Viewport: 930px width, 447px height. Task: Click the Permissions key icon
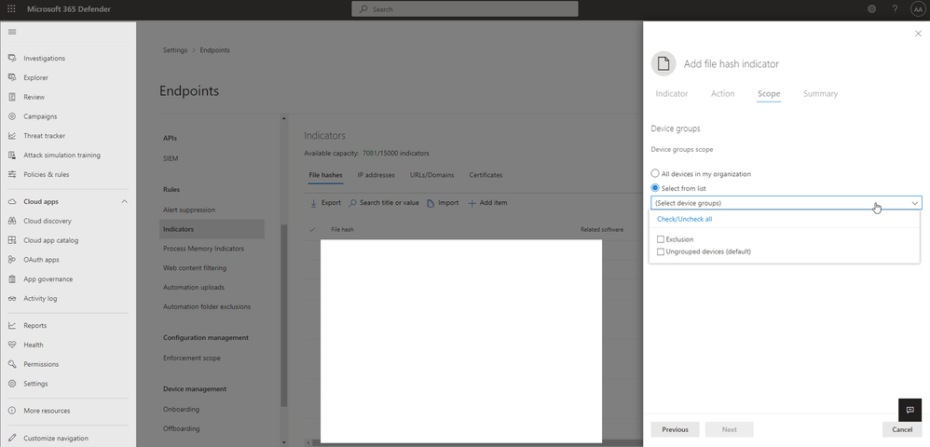pos(12,364)
